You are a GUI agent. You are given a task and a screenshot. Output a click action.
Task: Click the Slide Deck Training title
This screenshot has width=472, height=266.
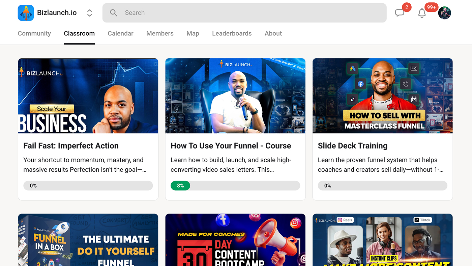click(353, 146)
